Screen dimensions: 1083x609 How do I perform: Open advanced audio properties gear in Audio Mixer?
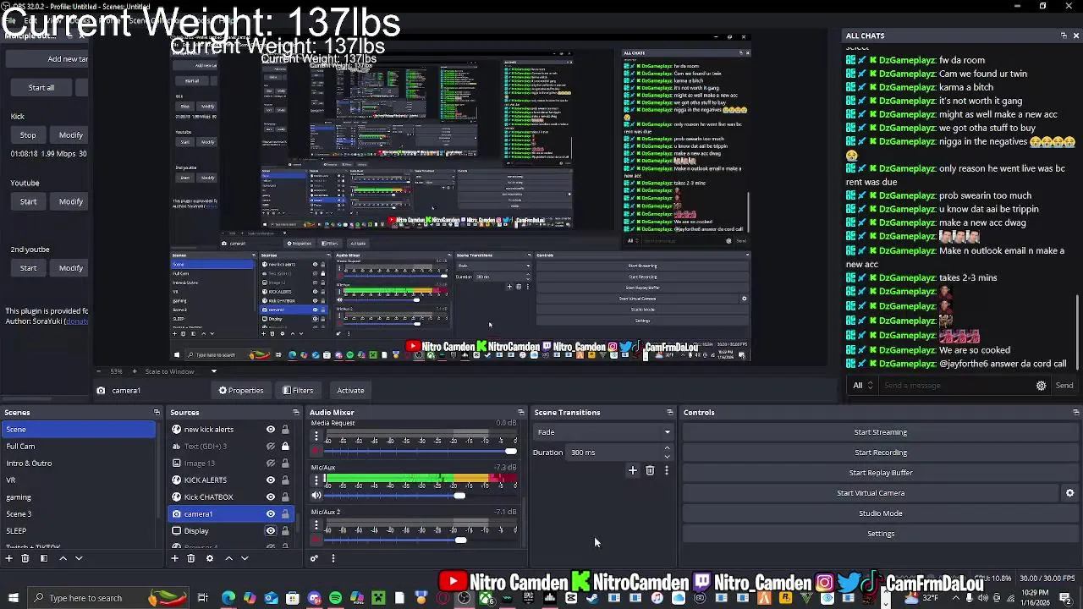click(314, 558)
